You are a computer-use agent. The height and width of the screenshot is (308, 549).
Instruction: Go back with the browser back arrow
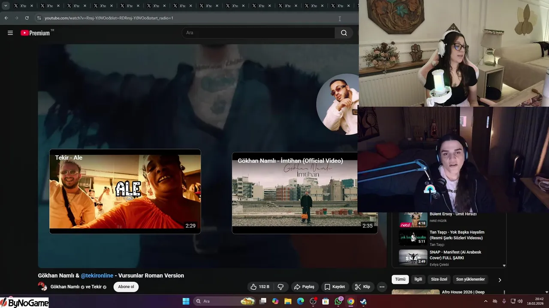click(6, 18)
